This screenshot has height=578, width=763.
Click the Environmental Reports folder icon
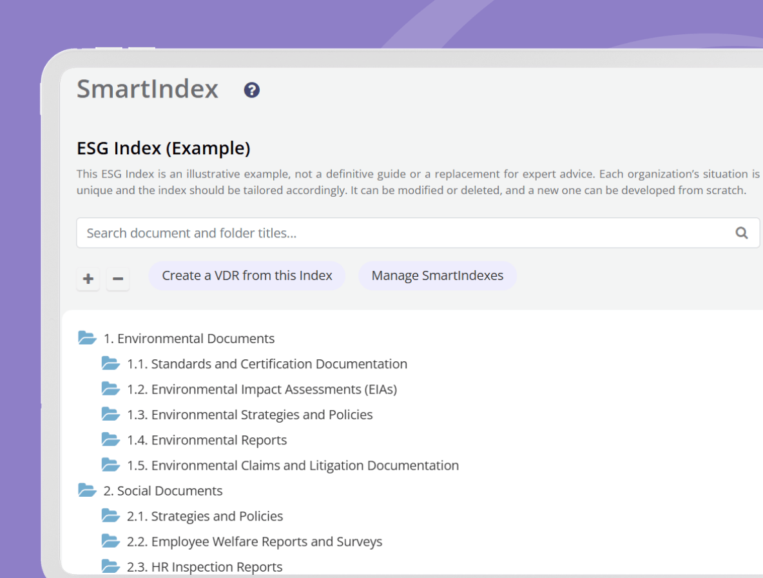coord(111,440)
